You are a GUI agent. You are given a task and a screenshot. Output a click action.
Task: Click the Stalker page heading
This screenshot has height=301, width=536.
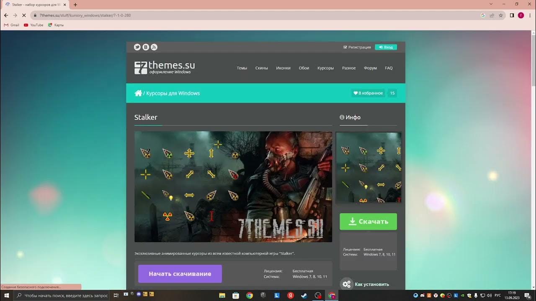(x=146, y=117)
